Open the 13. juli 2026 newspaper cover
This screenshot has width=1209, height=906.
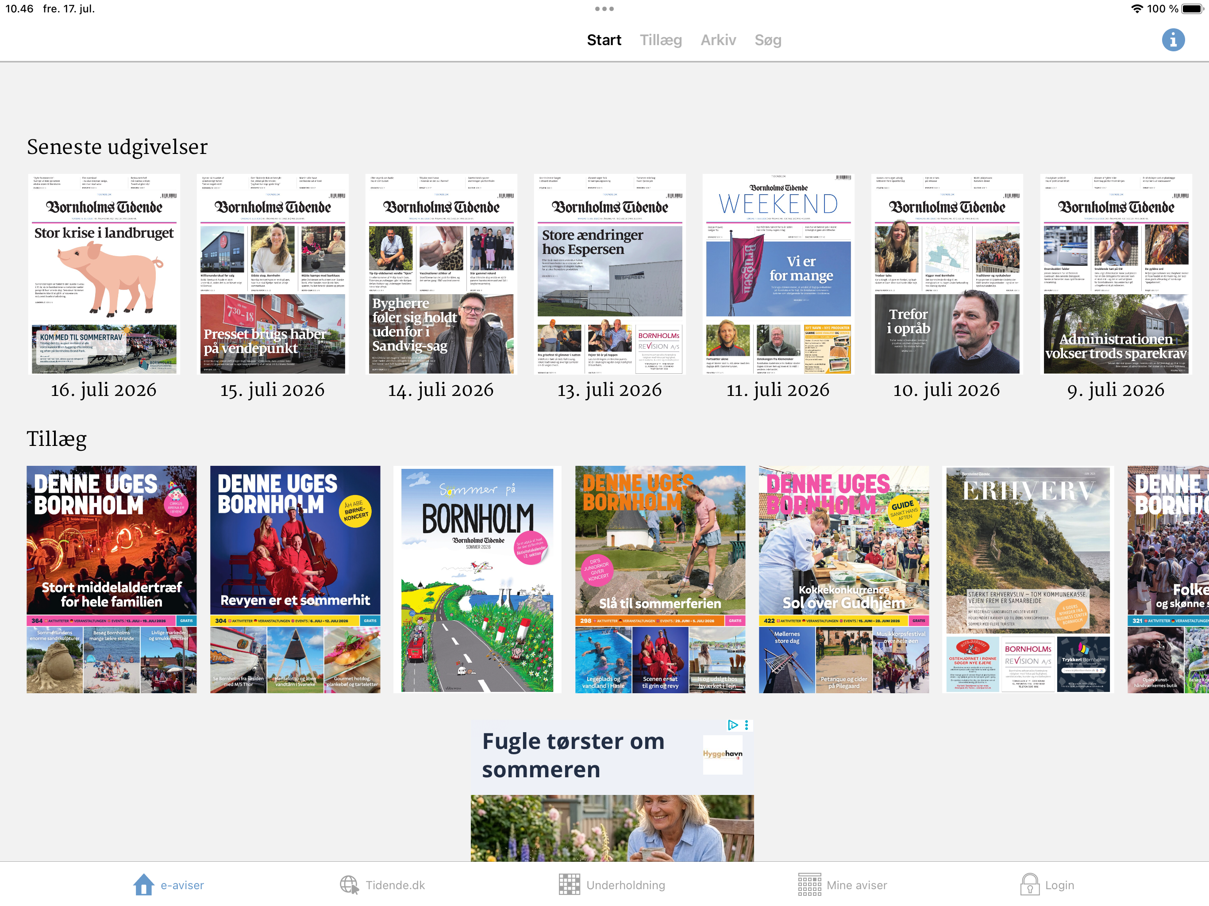(610, 274)
